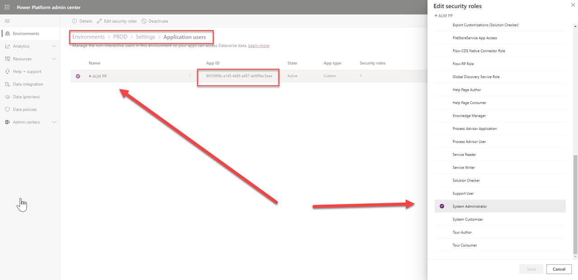Click the Cancel button
Screen dimensions: 578x280
[559, 269]
